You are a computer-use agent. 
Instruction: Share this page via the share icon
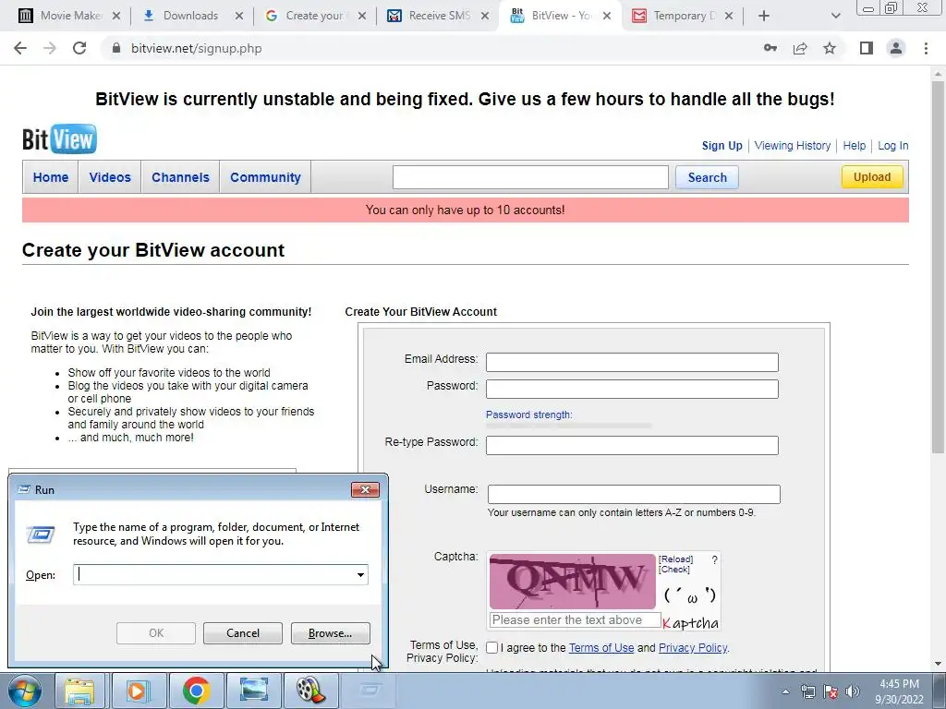point(800,48)
